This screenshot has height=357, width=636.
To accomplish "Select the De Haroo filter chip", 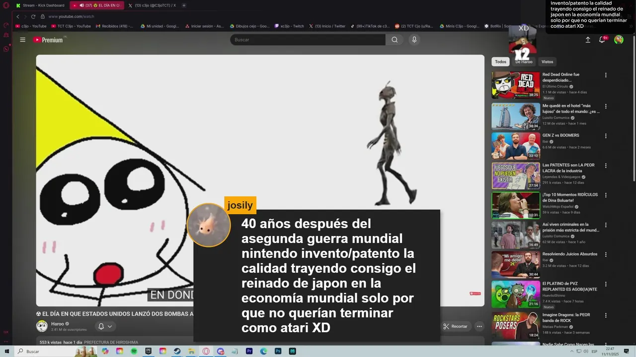I will coord(524,62).
